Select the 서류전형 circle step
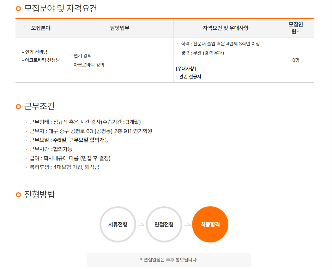 click(118, 225)
